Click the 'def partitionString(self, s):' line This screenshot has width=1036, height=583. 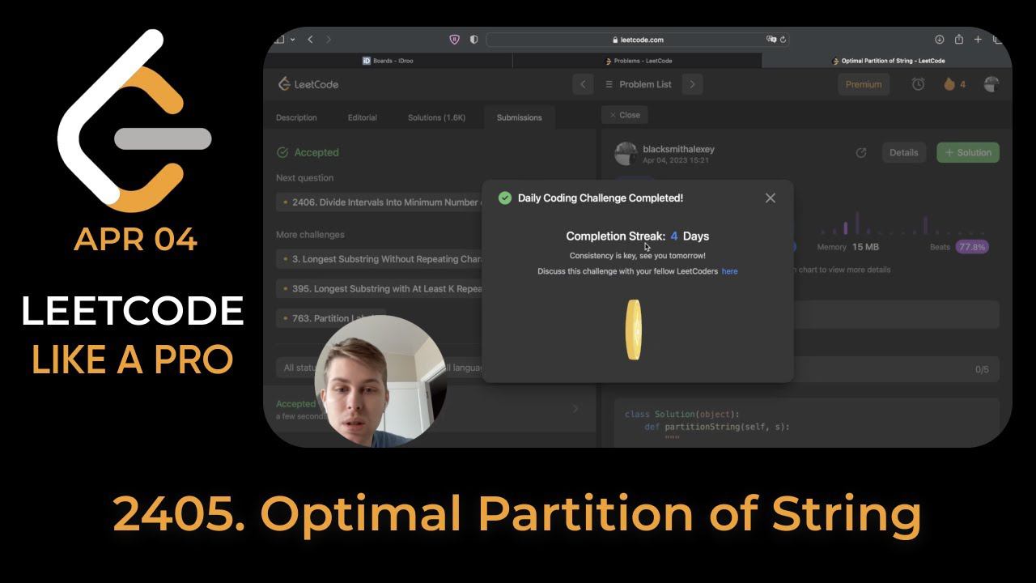[x=717, y=427]
